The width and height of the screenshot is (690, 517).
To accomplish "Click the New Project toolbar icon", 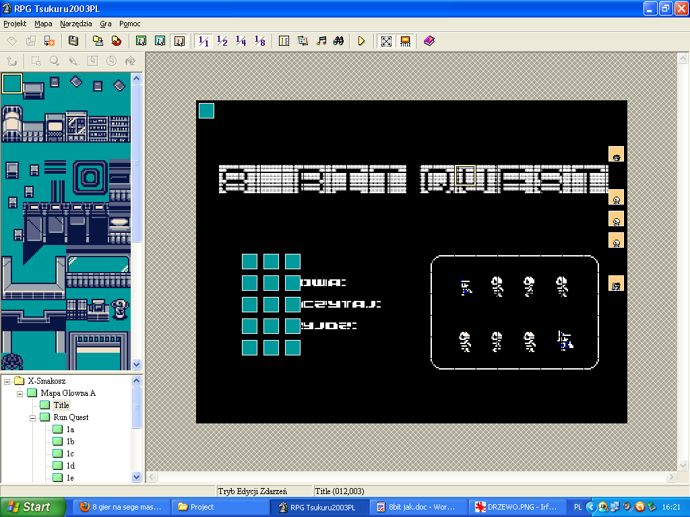I will point(12,41).
